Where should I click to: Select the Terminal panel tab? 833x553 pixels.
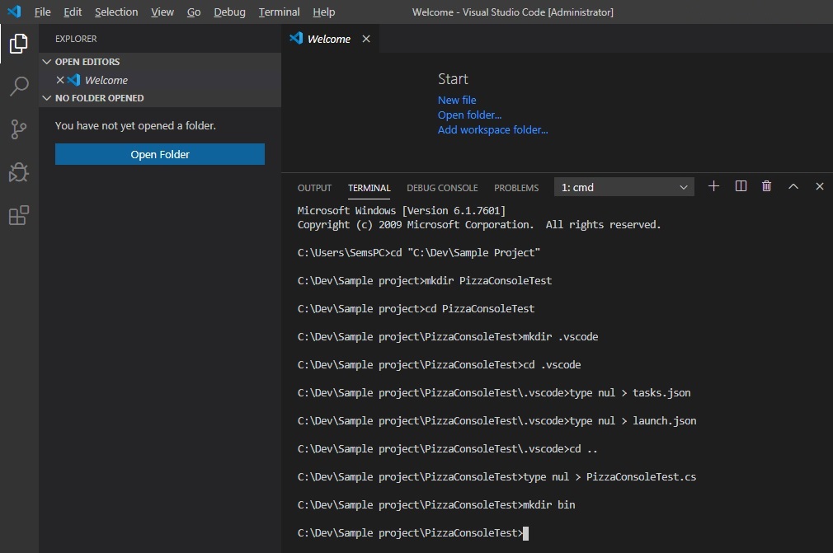pyautogui.click(x=369, y=188)
